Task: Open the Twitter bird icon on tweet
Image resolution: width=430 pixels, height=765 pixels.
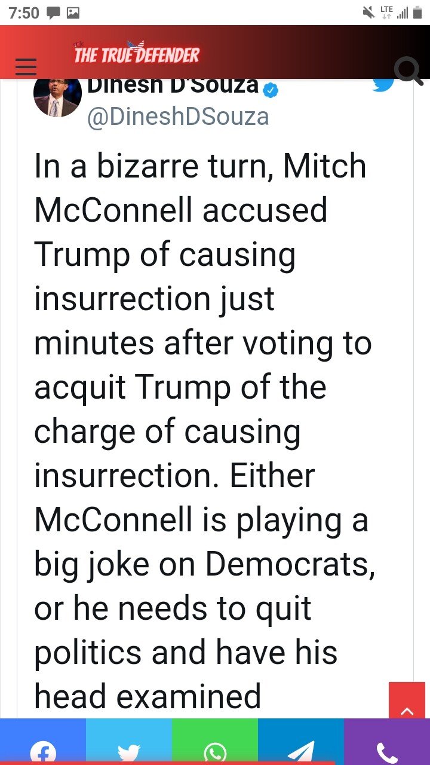Action: click(x=383, y=85)
